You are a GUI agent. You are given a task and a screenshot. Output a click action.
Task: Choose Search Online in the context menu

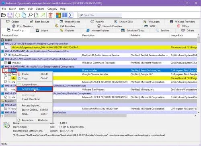[x=35, y=110]
